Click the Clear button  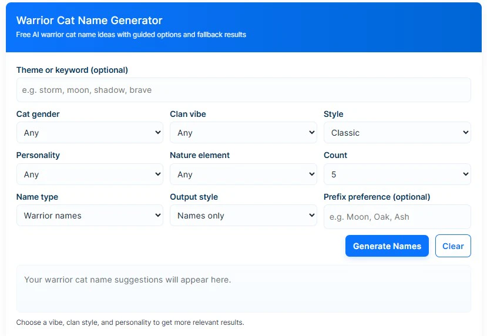pos(453,246)
